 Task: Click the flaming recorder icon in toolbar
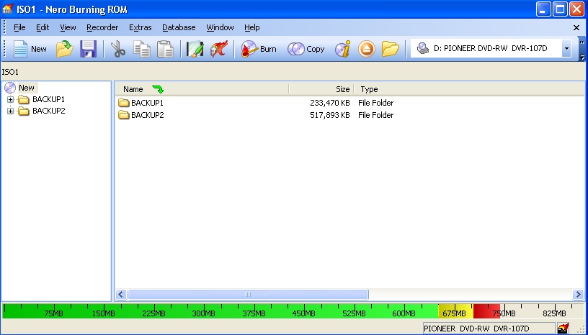(219, 49)
